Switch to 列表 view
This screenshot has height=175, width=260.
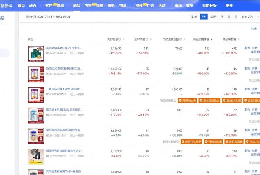click(x=254, y=29)
